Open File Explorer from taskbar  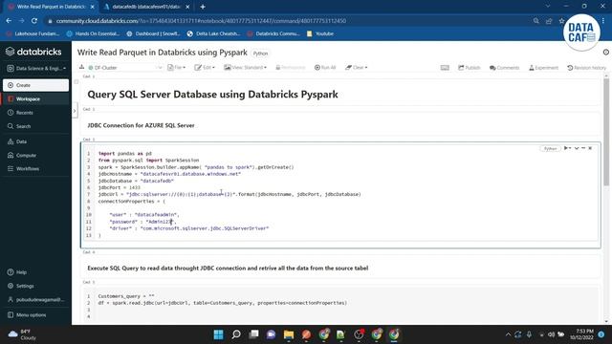(289, 334)
